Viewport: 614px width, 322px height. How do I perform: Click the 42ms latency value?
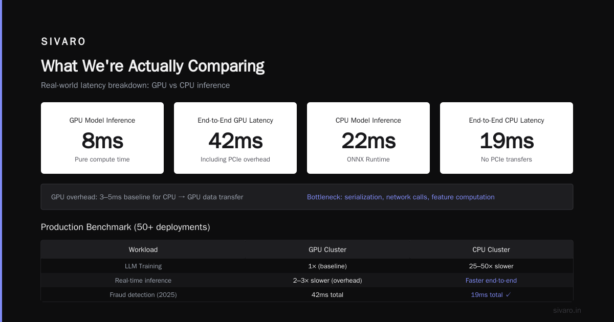click(235, 141)
